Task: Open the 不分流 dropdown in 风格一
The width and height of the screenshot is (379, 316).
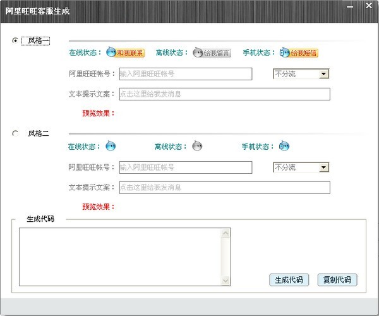Action: (x=301, y=74)
